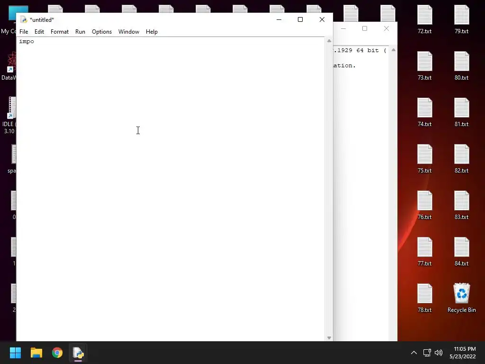Screen dimensions: 485x364
Task: Open the network status tray icon
Action: tap(427, 353)
